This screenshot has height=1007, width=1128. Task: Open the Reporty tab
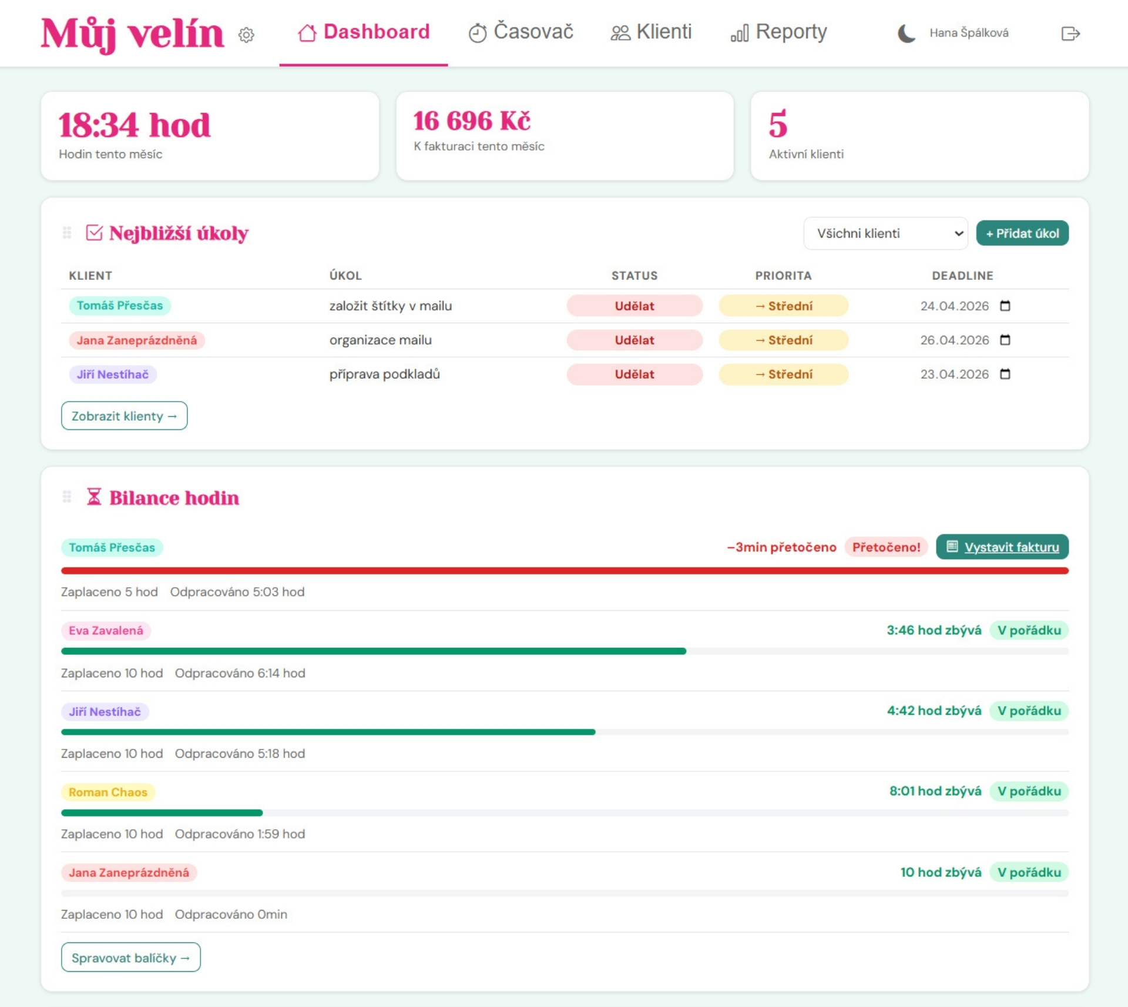[x=778, y=32]
